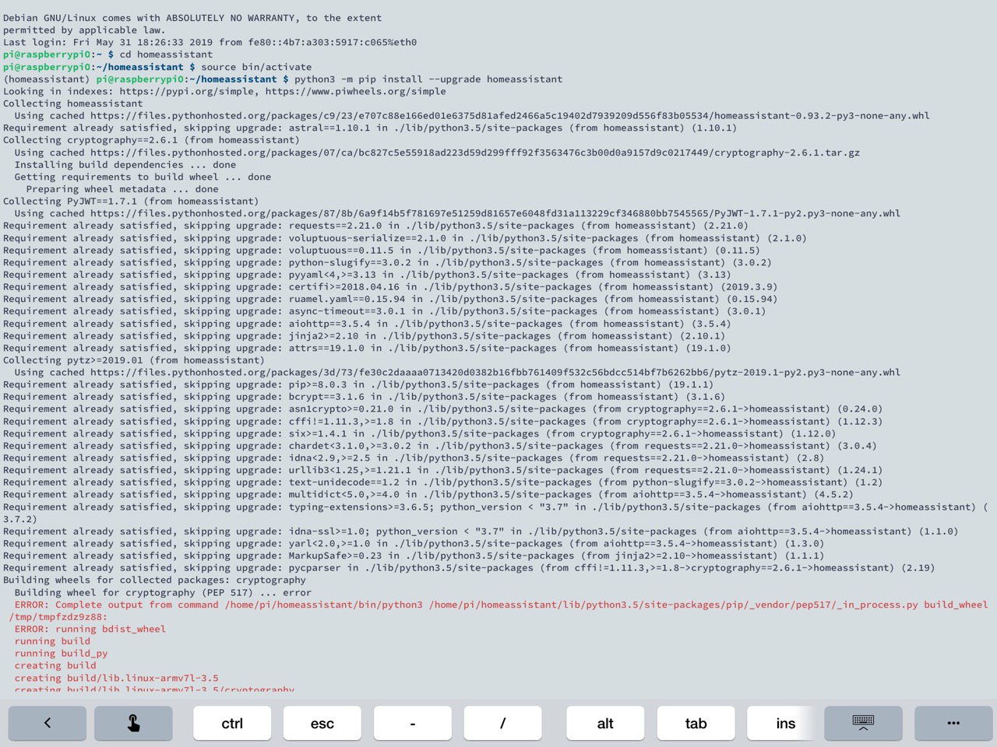Click the pycparser requirement line
The height and width of the screenshot is (747, 997).
pos(469,568)
